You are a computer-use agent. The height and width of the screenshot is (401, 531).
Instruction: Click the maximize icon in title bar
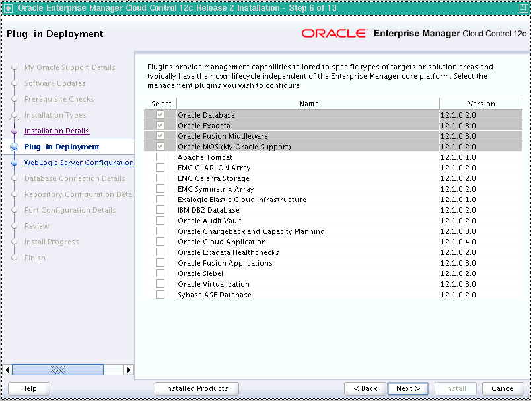tap(524, 8)
